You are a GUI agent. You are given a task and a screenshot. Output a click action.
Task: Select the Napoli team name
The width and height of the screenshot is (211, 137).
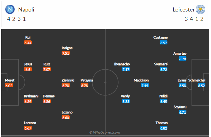point(26,10)
